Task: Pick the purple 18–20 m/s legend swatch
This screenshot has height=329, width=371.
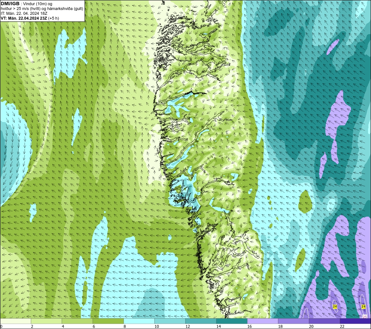Action: (293, 321)
